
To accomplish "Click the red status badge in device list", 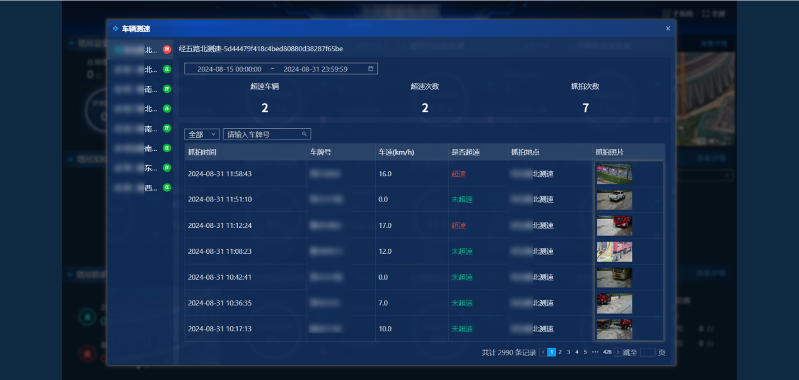I will [x=166, y=49].
